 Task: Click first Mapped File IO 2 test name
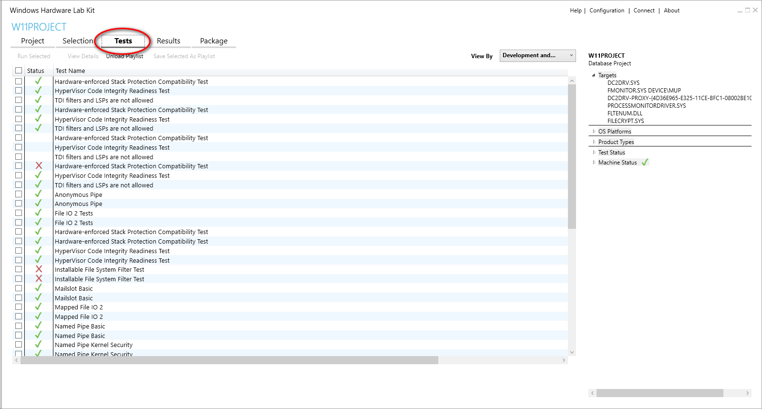tap(79, 307)
